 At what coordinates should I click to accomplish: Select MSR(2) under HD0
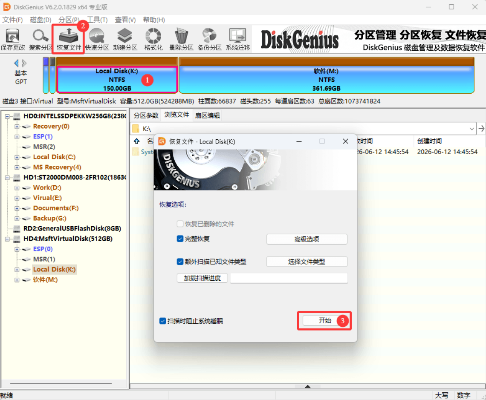point(44,147)
